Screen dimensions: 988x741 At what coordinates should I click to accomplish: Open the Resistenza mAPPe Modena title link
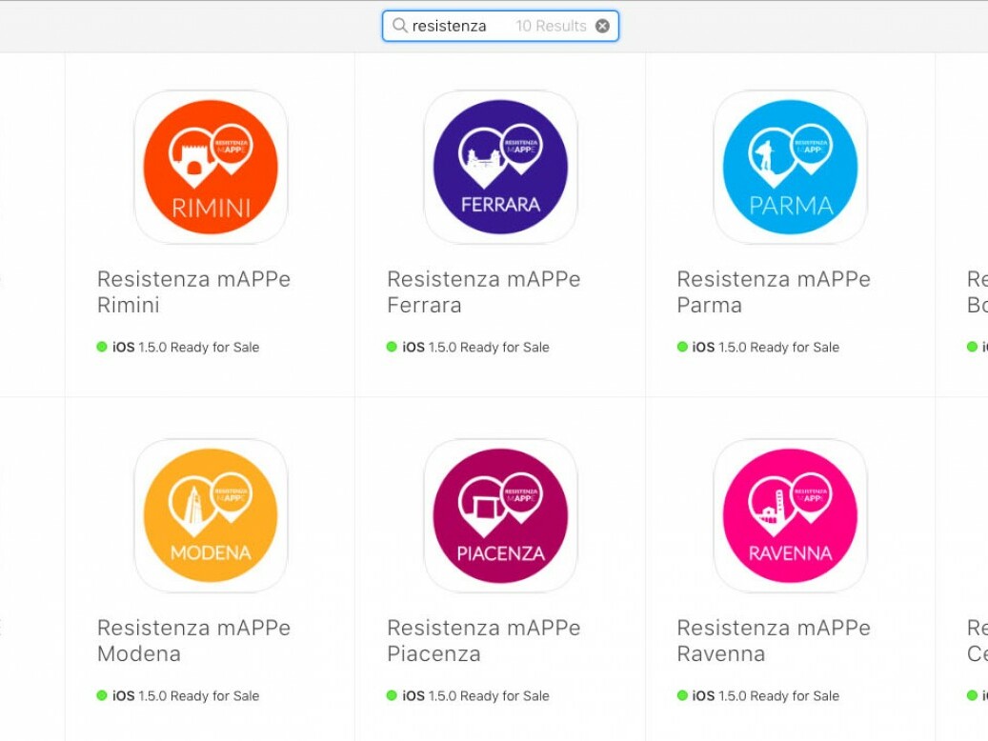[x=193, y=640]
